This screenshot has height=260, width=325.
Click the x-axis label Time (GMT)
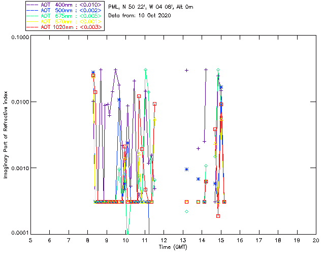pyautogui.click(x=173, y=247)
